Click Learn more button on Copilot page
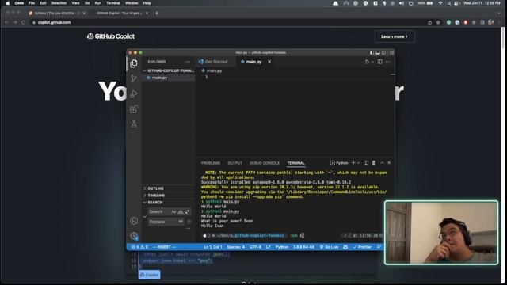This screenshot has width=507, height=285. (395, 36)
